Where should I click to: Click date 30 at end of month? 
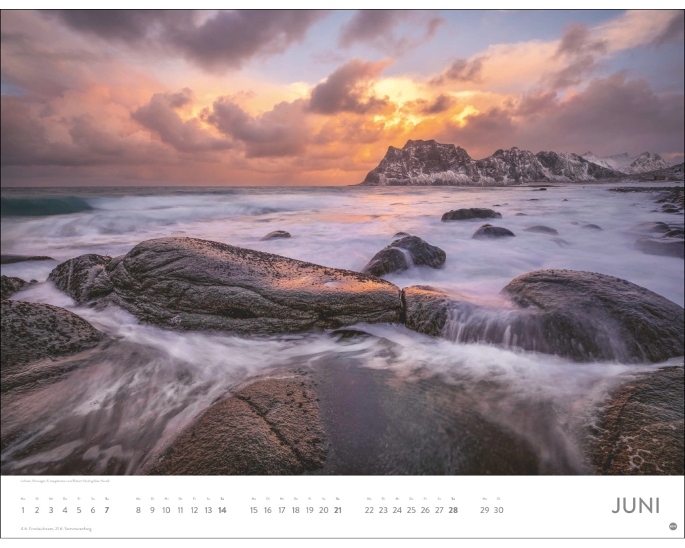499,510
